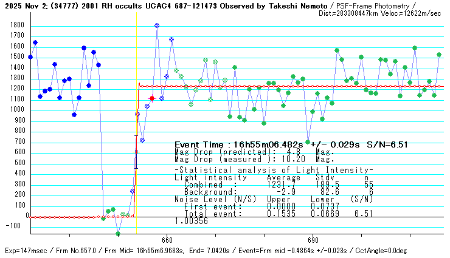
Task: Click the red diamond data point
Action: 151,98
